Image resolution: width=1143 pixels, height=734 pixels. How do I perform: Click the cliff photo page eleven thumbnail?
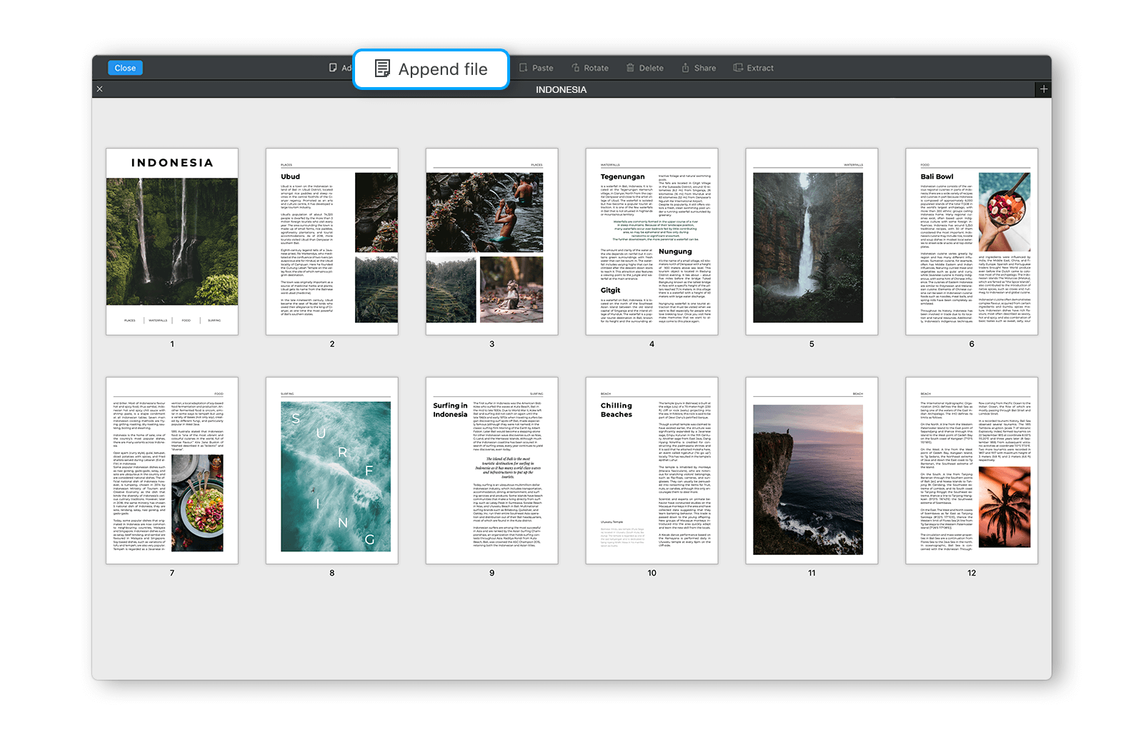tap(812, 471)
